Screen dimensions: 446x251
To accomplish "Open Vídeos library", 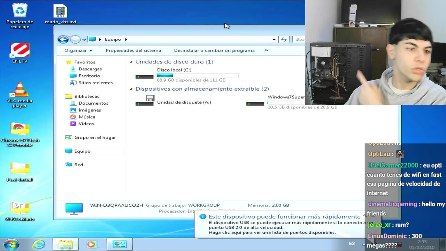I will point(86,124).
